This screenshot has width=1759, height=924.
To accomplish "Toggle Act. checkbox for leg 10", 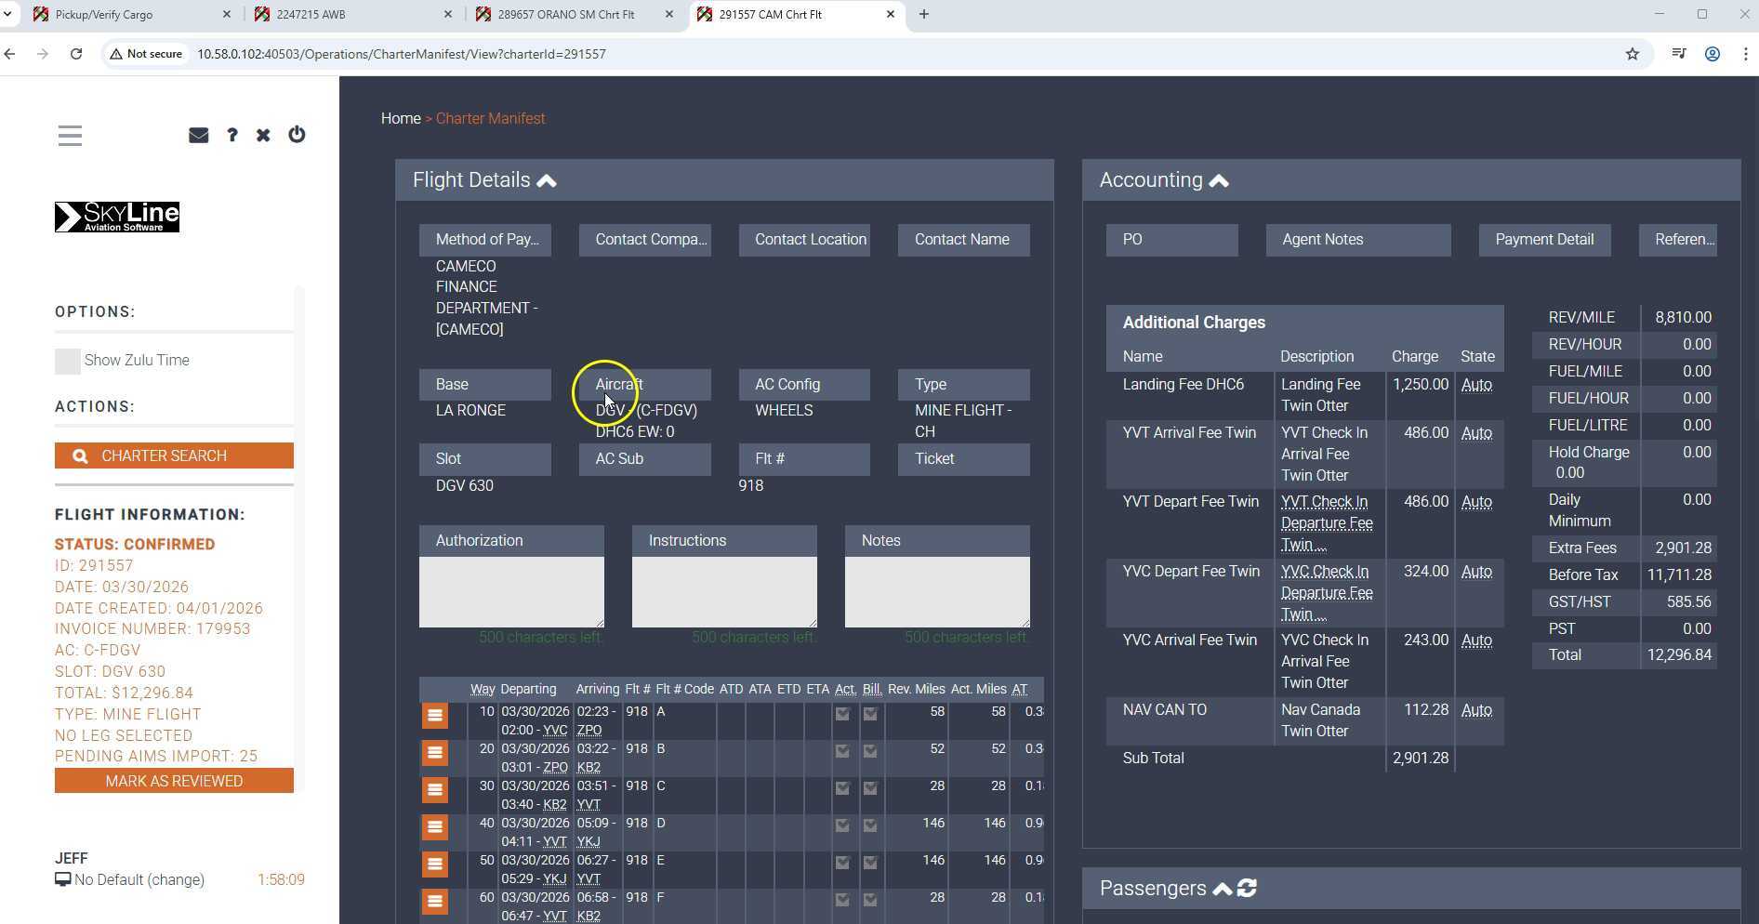I will 842,715.
